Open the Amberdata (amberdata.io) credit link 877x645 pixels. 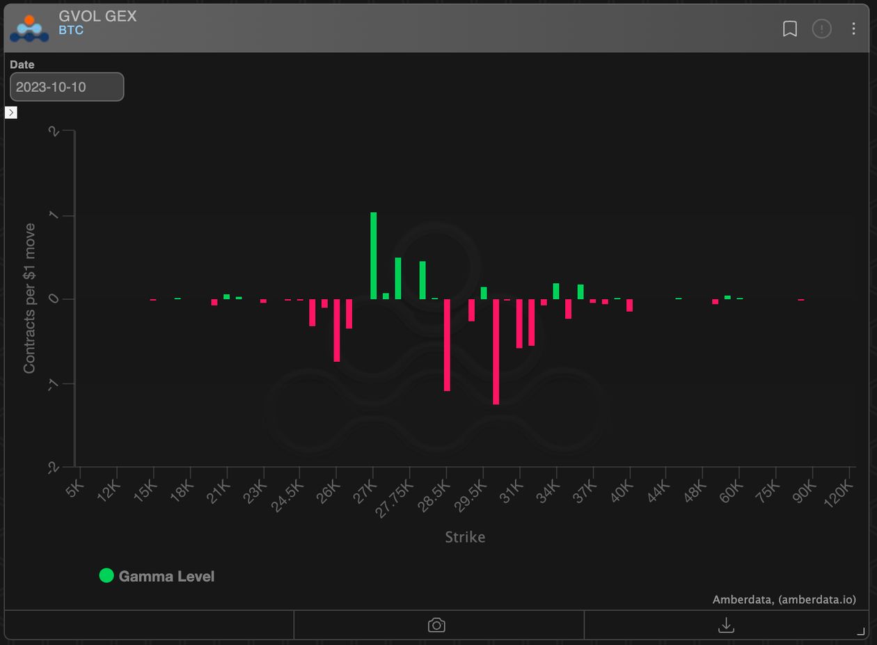tap(784, 599)
